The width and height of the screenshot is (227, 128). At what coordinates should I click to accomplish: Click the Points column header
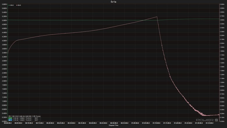point(36,116)
